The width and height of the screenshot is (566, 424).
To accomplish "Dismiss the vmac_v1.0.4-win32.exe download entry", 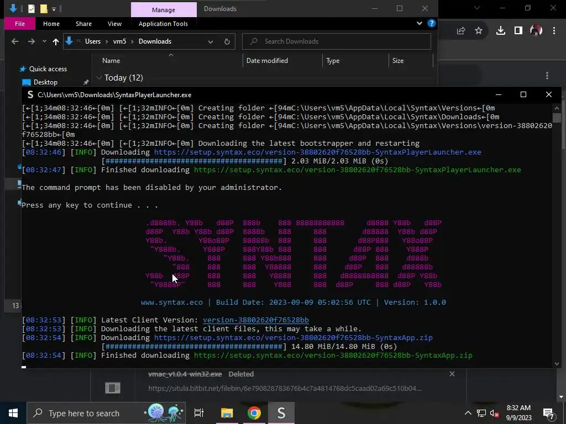I will (452, 374).
